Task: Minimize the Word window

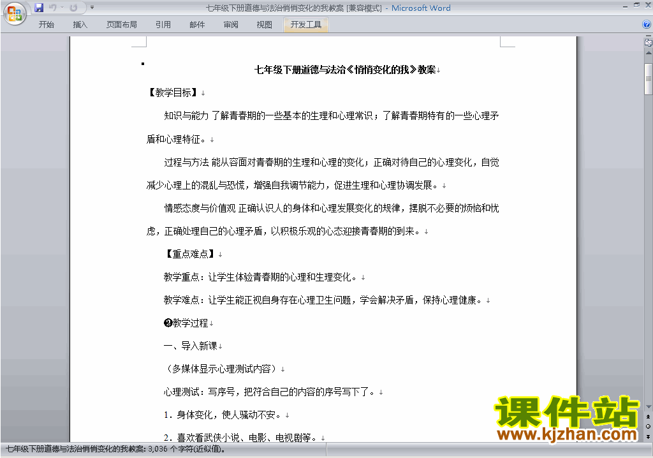Action: click(x=625, y=6)
